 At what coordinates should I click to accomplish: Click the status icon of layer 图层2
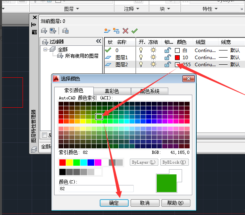pyautogui.click(x=108, y=64)
